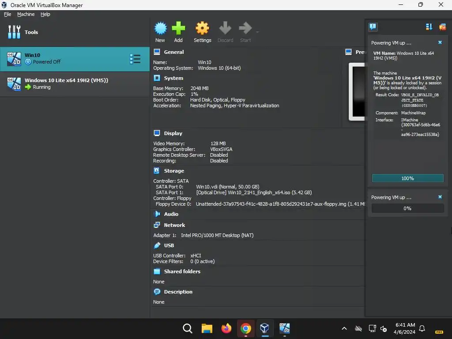Open the System section header
The width and height of the screenshot is (452, 339).
tap(173, 78)
